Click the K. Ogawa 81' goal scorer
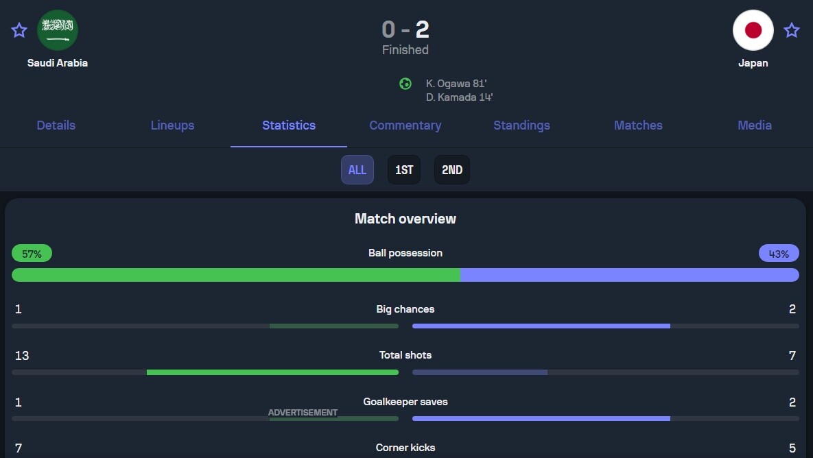 tap(456, 84)
